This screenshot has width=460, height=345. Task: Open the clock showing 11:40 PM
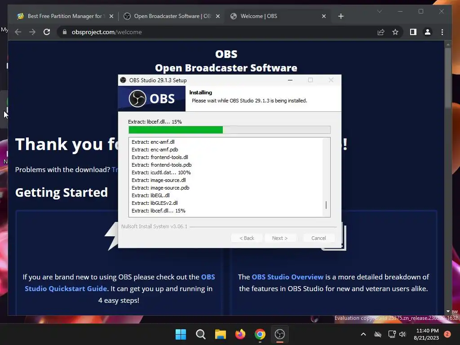[426, 334]
